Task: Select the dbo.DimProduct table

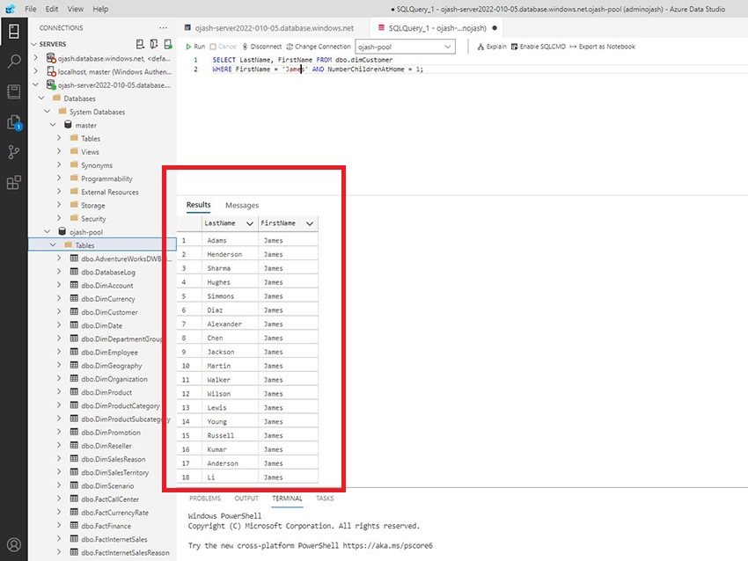Action: pos(106,392)
